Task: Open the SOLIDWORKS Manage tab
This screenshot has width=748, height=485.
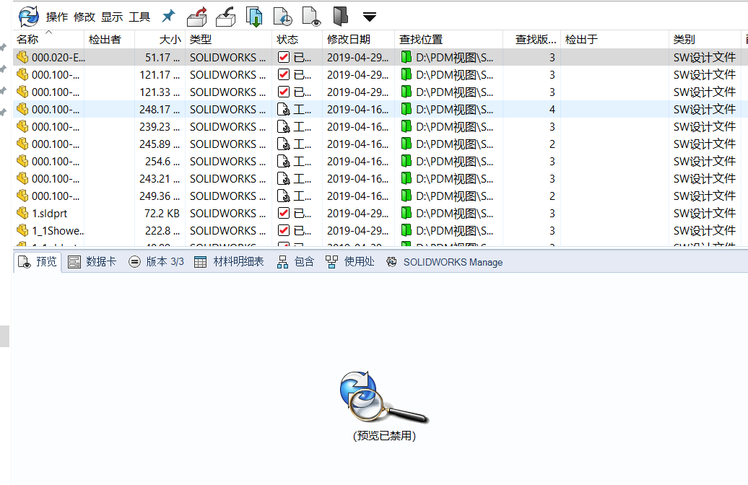Action: pyautogui.click(x=445, y=262)
